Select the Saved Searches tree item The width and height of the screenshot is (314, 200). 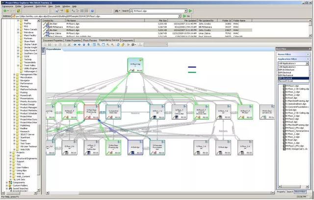click(20, 189)
